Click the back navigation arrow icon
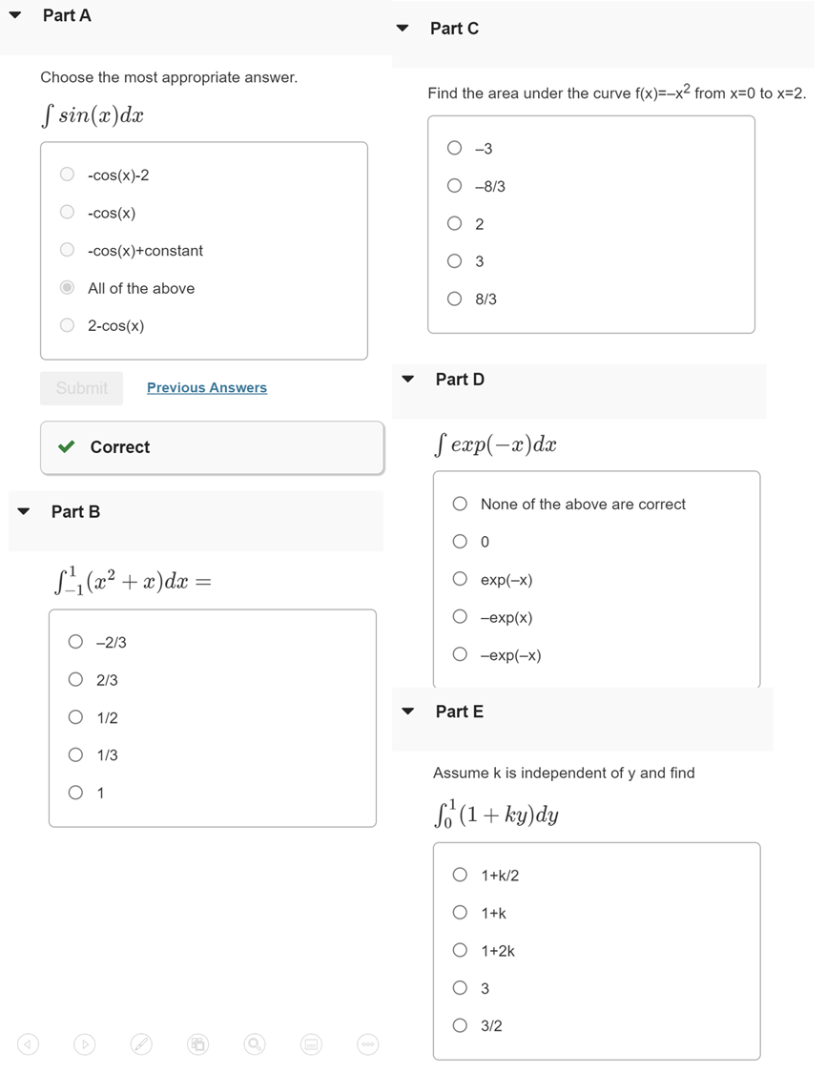The width and height of the screenshot is (826, 1073). [28, 1044]
